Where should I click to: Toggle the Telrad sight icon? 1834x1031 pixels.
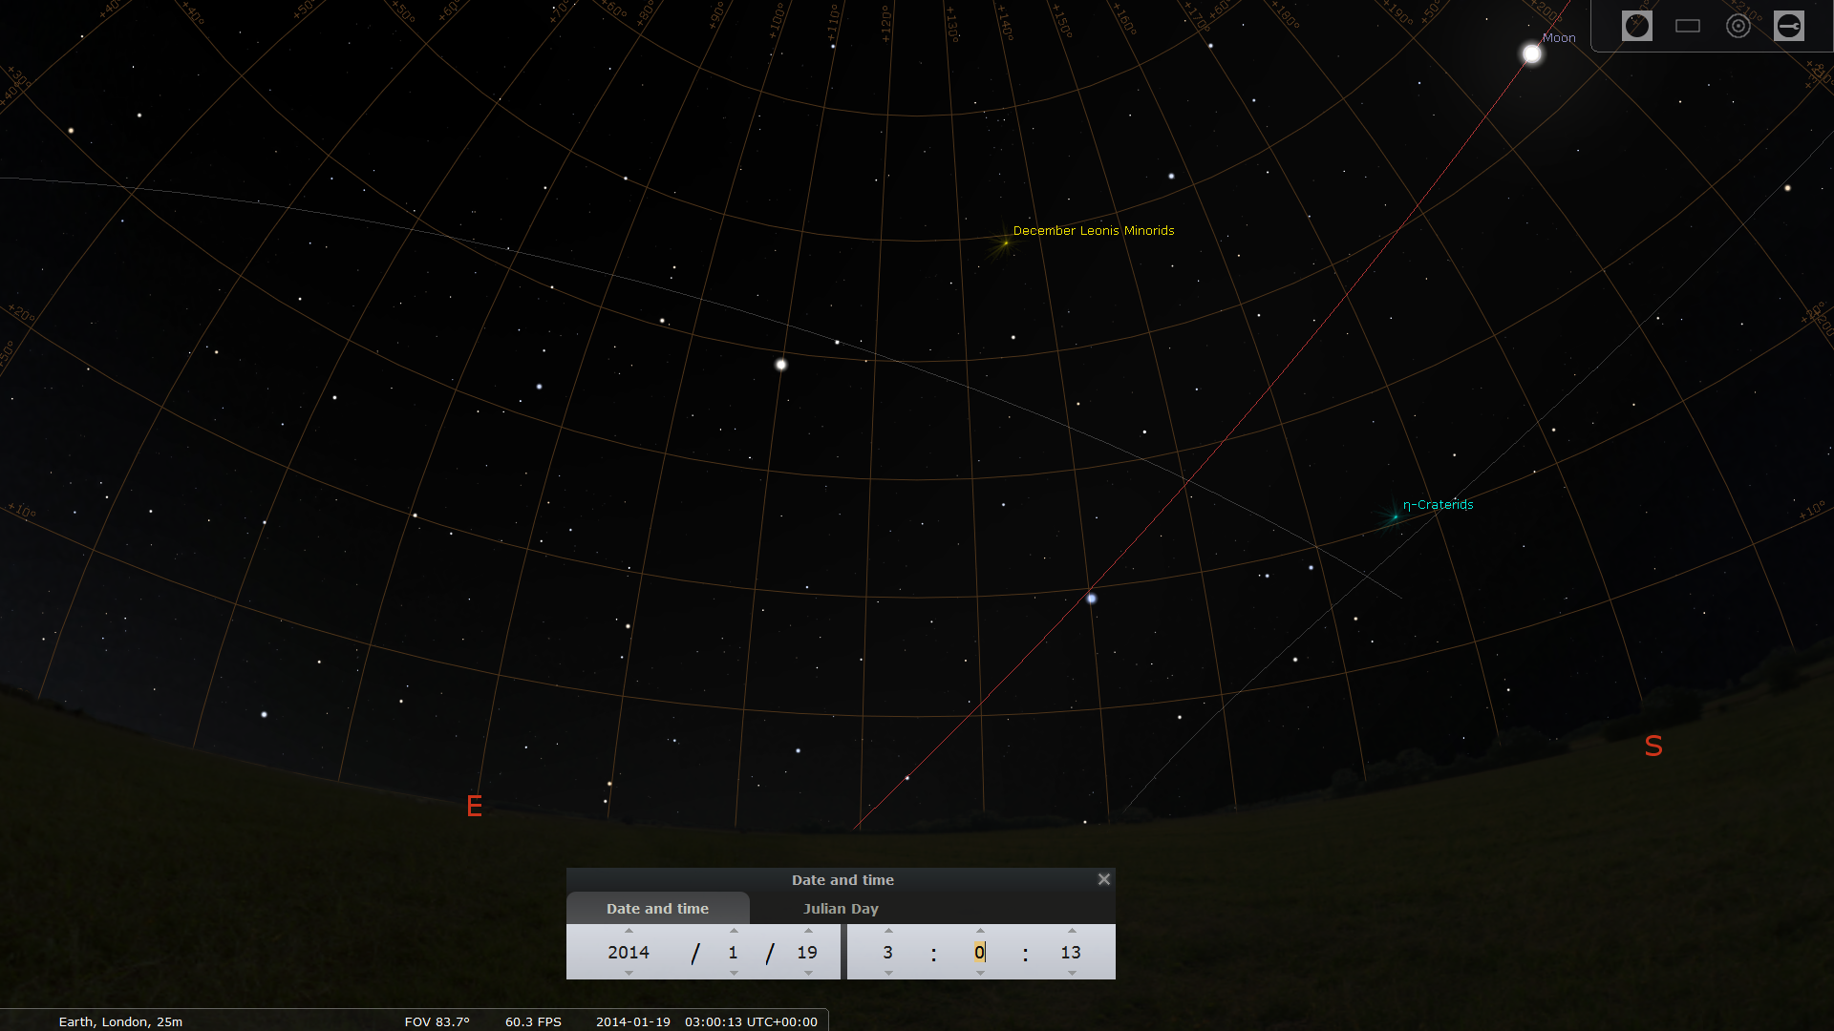pos(1738,26)
